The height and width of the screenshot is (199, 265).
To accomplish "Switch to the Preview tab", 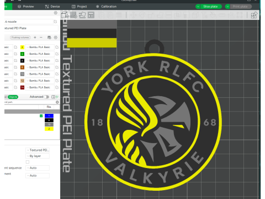I will [x=26, y=7].
